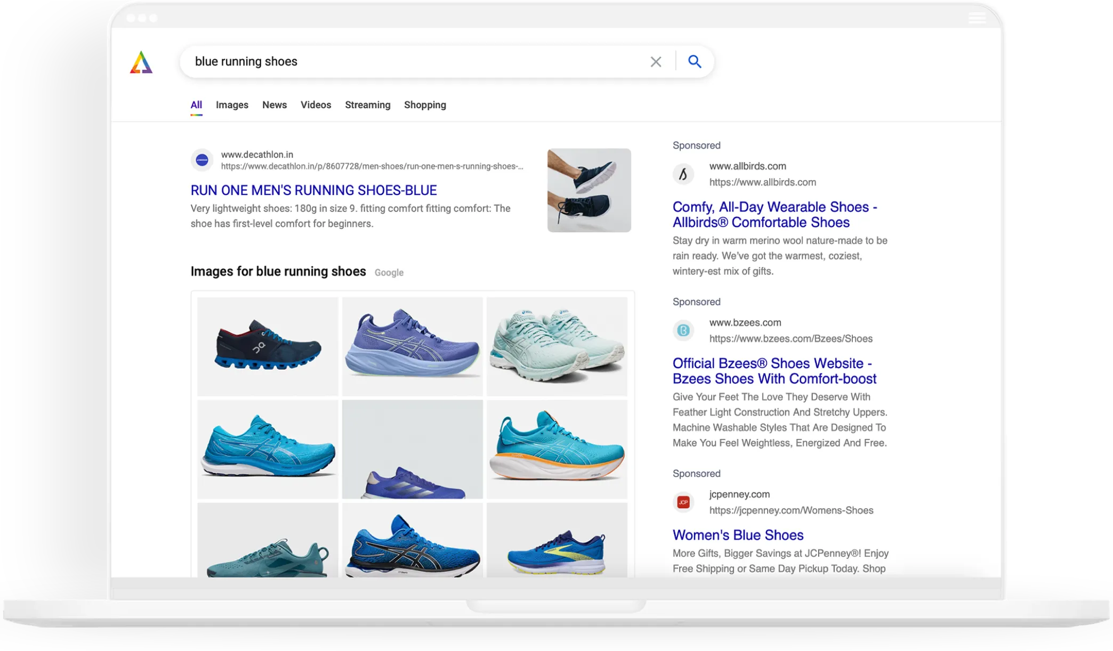Open the bright blue Asics shoe with white sole

[268, 449]
